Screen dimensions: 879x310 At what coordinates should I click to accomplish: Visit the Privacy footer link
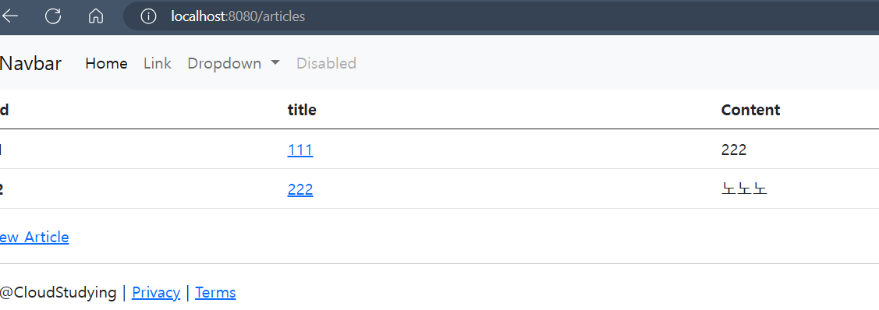156,293
